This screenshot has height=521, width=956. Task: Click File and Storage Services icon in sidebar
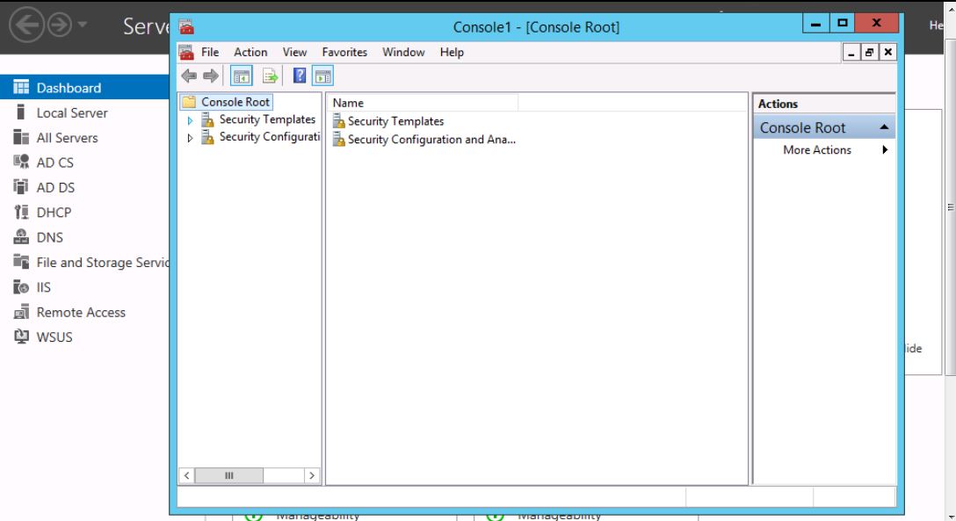[21, 262]
